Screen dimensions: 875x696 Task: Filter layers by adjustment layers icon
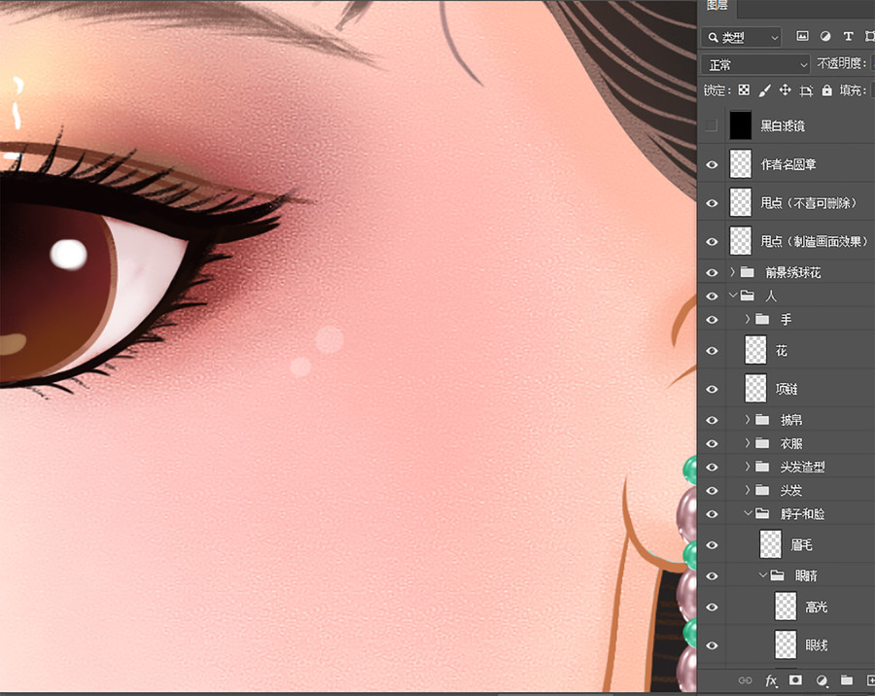825,37
